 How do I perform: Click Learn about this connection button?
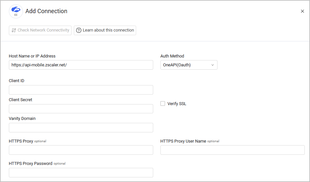[105, 30]
